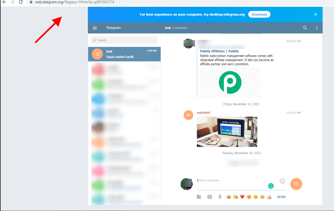Image resolution: width=334 pixels, height=211 pixels.
Task: Go back in the browser
Action: click(4, 2)
